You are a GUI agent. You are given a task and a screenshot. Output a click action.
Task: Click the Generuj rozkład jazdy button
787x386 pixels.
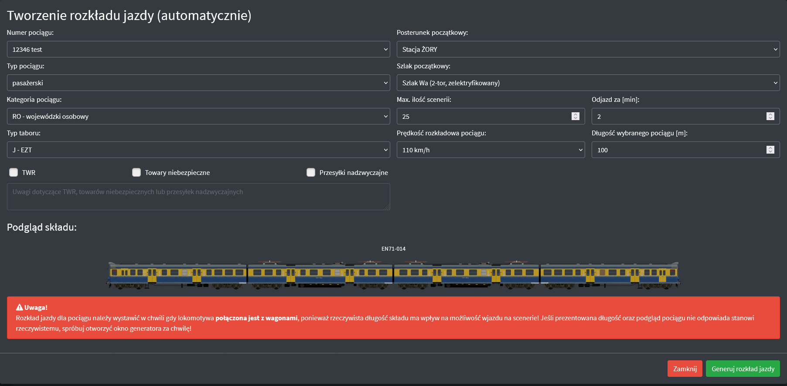[x=743, y=369]
